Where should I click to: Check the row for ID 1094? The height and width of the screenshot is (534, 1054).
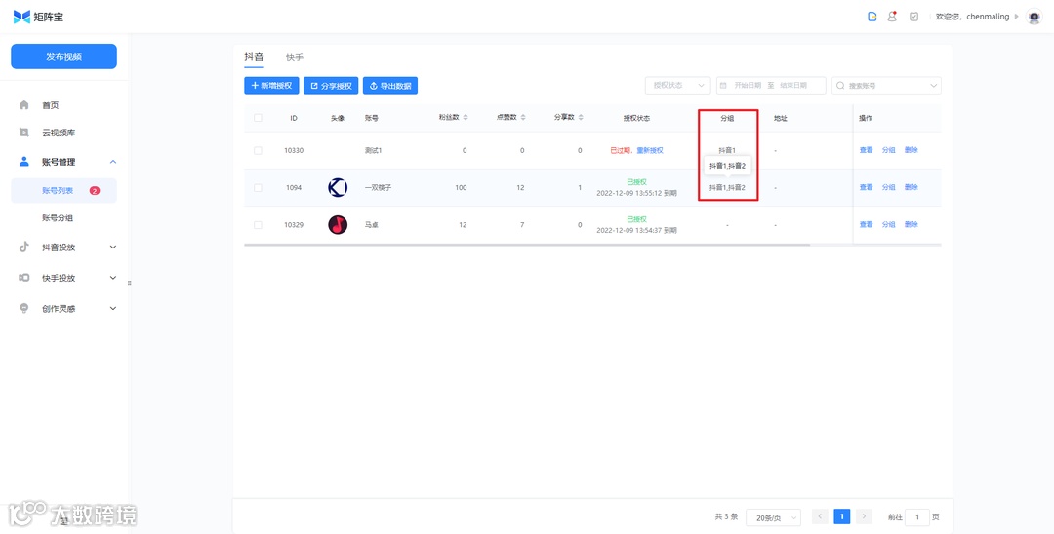click(x=258, y=187)
